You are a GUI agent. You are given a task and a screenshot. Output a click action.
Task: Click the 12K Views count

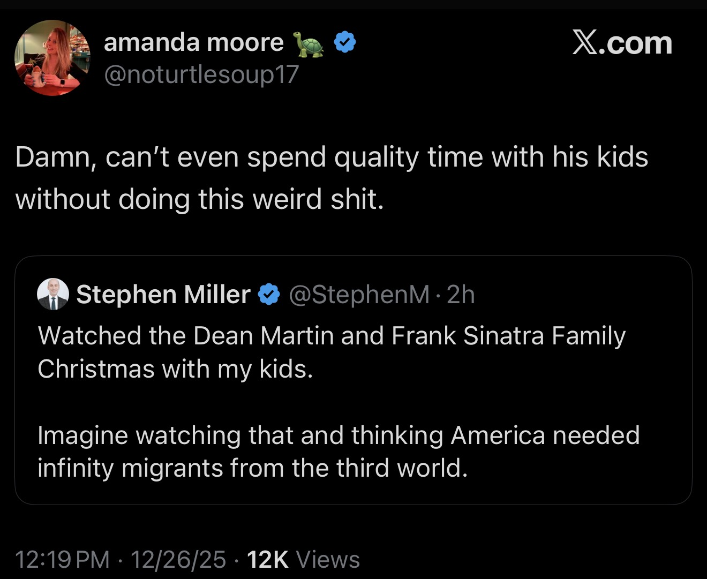(303, 560)
